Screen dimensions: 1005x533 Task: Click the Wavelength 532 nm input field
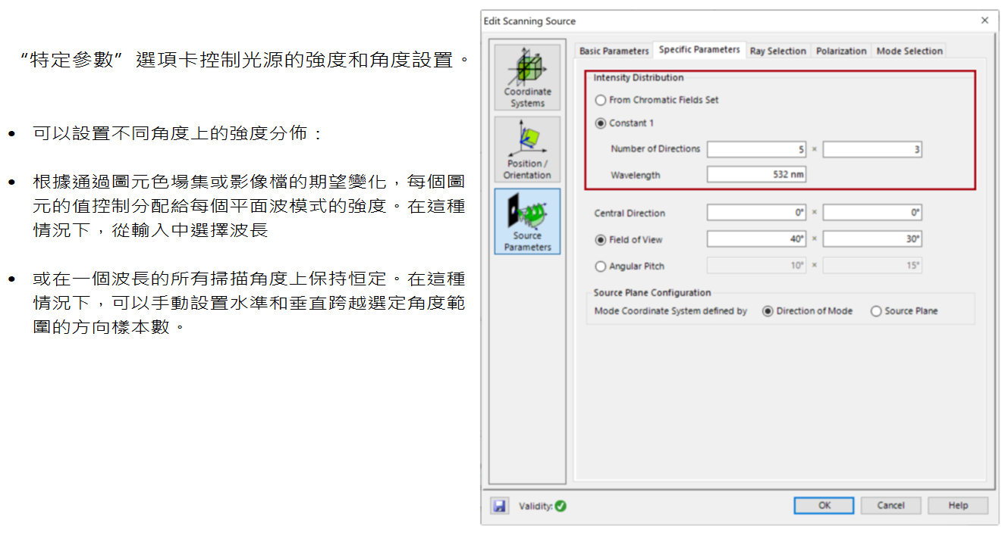(756, 175)
